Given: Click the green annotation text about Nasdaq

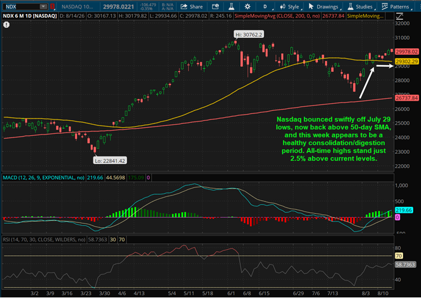Looking at the screenshot, I should (334, 139).
